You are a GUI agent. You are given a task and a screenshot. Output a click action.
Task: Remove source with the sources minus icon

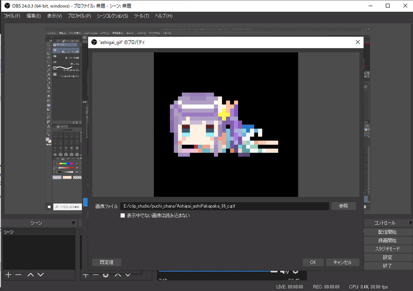pos(96,275)
